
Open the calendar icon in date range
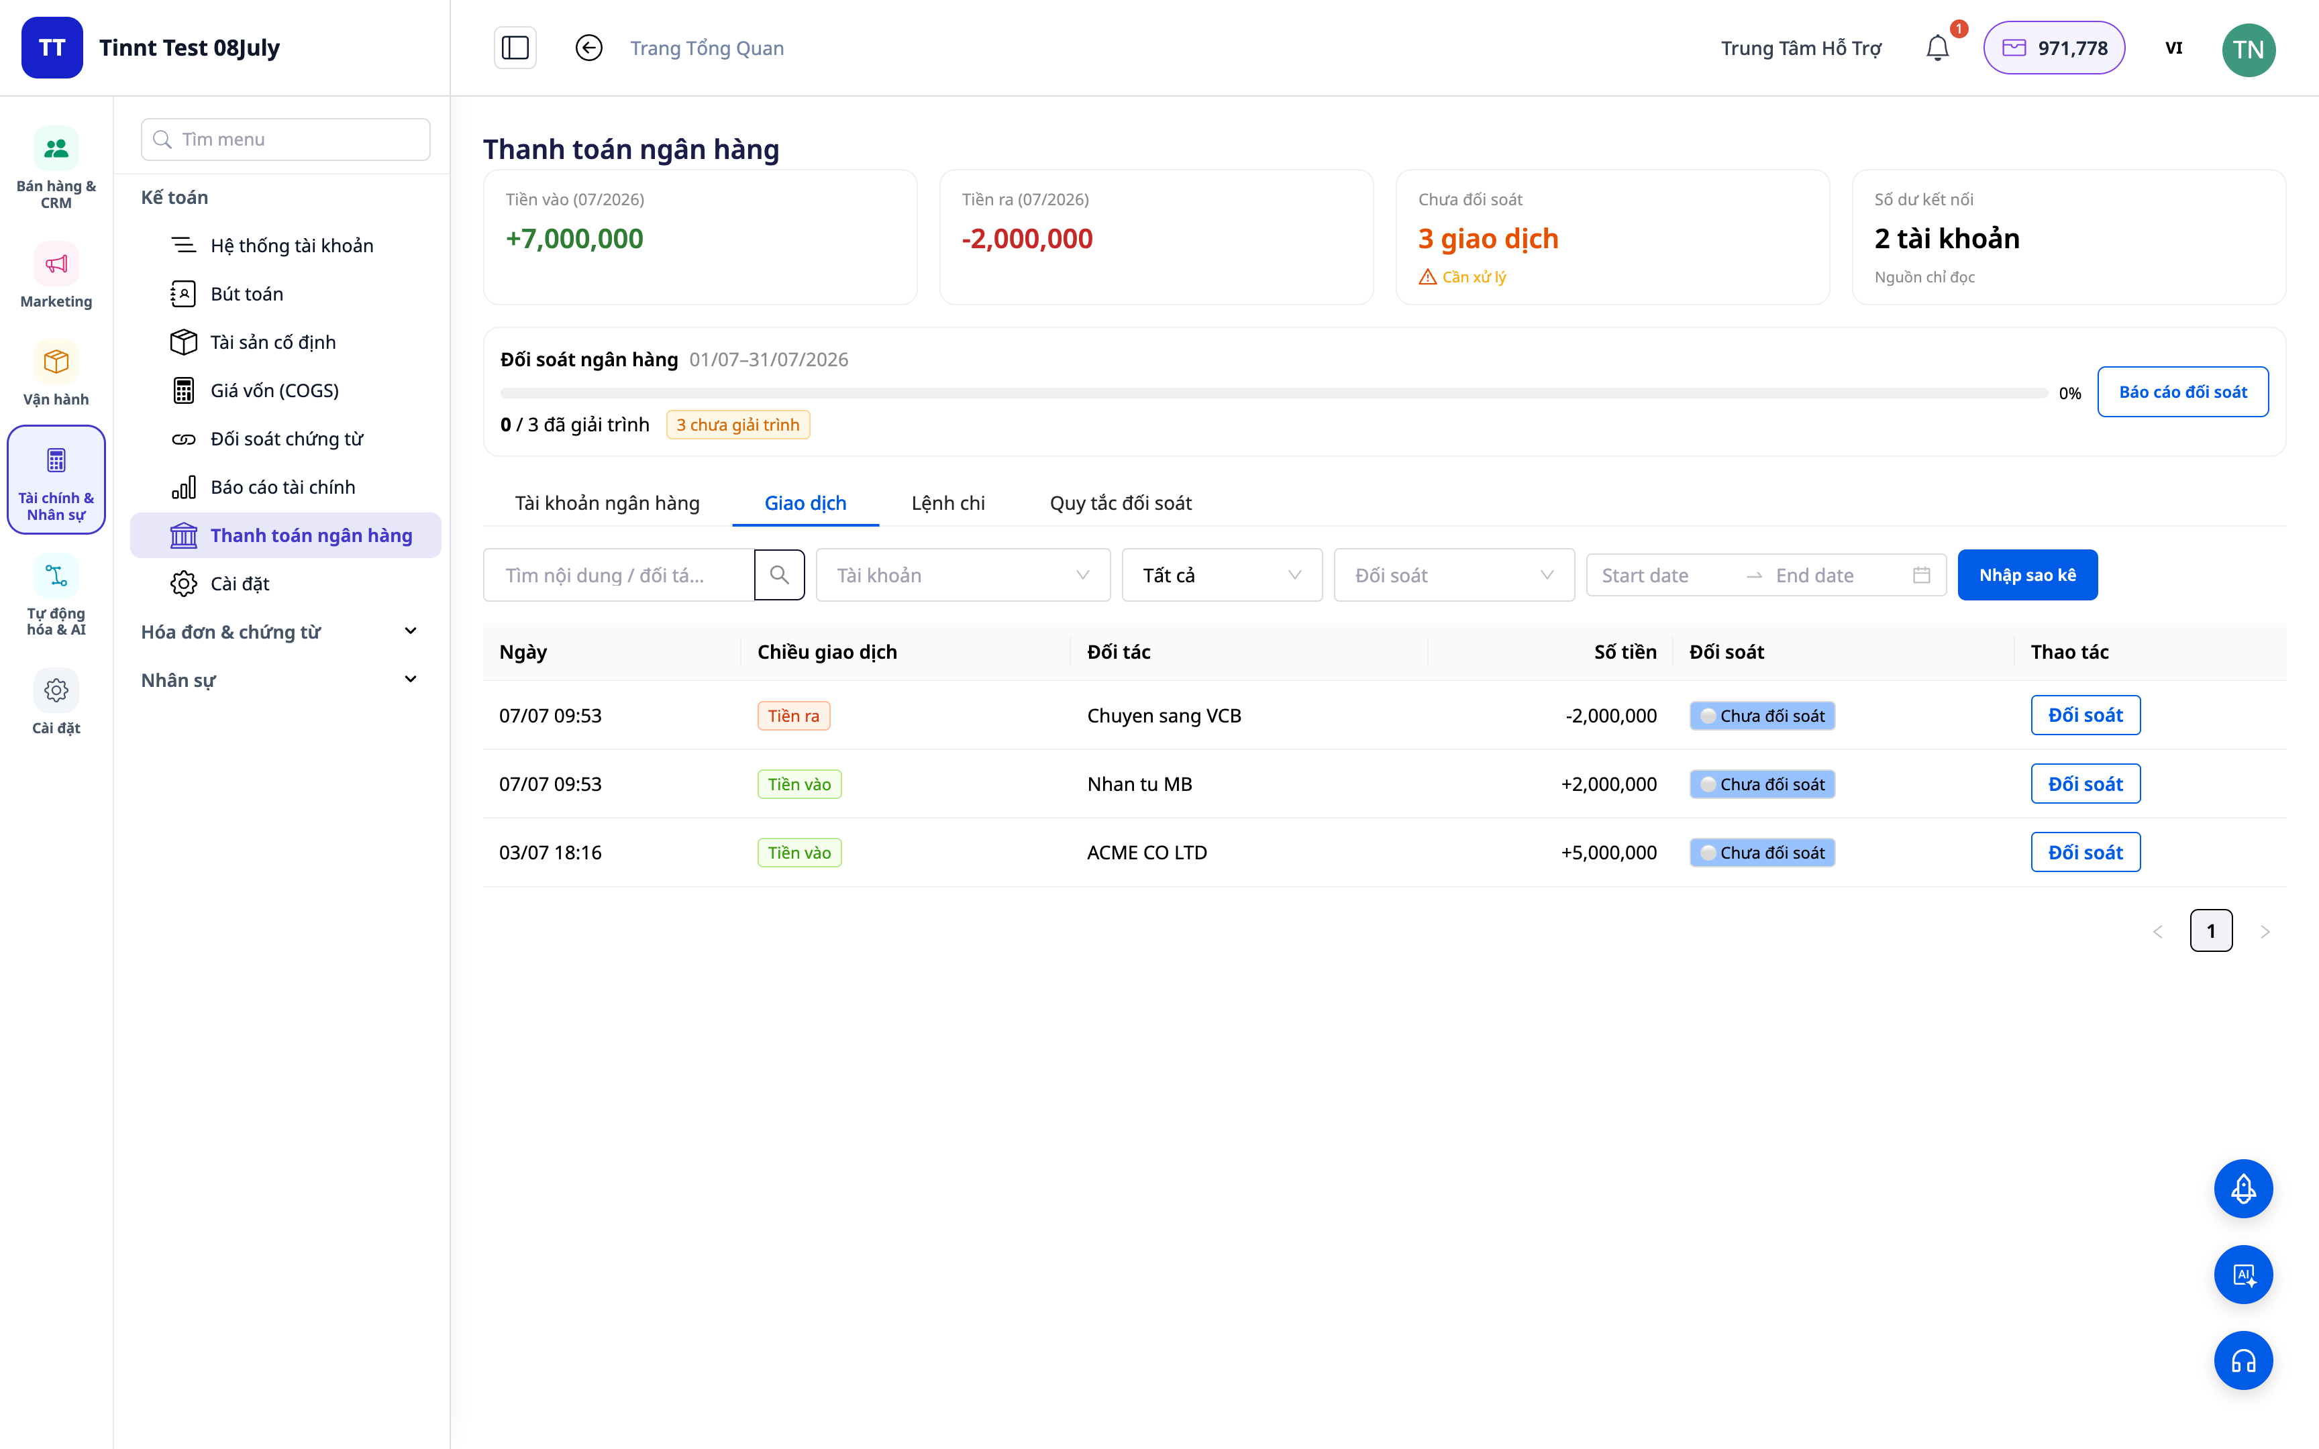coord(1921,575)
